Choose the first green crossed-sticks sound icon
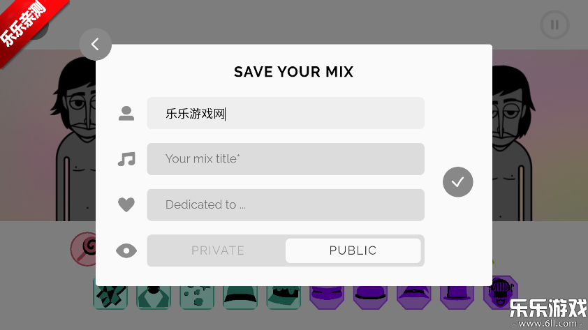 click(x=110, y=296)
